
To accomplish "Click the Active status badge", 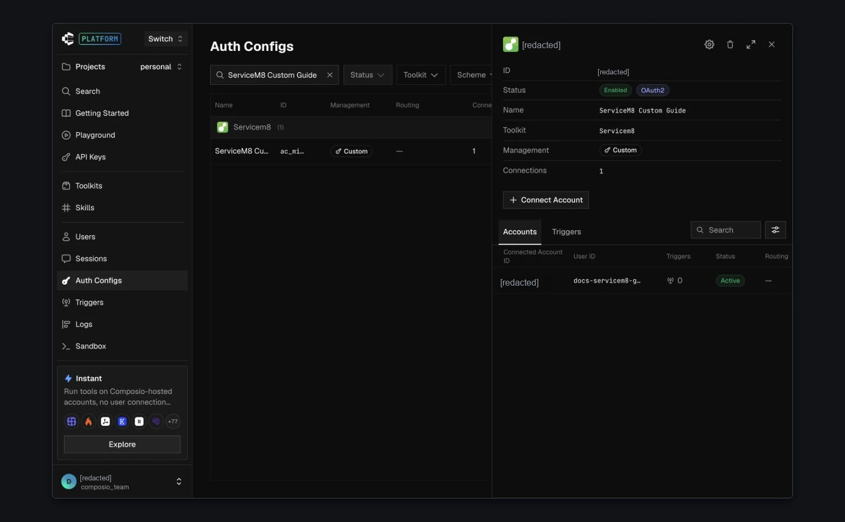I will (730, 281).
